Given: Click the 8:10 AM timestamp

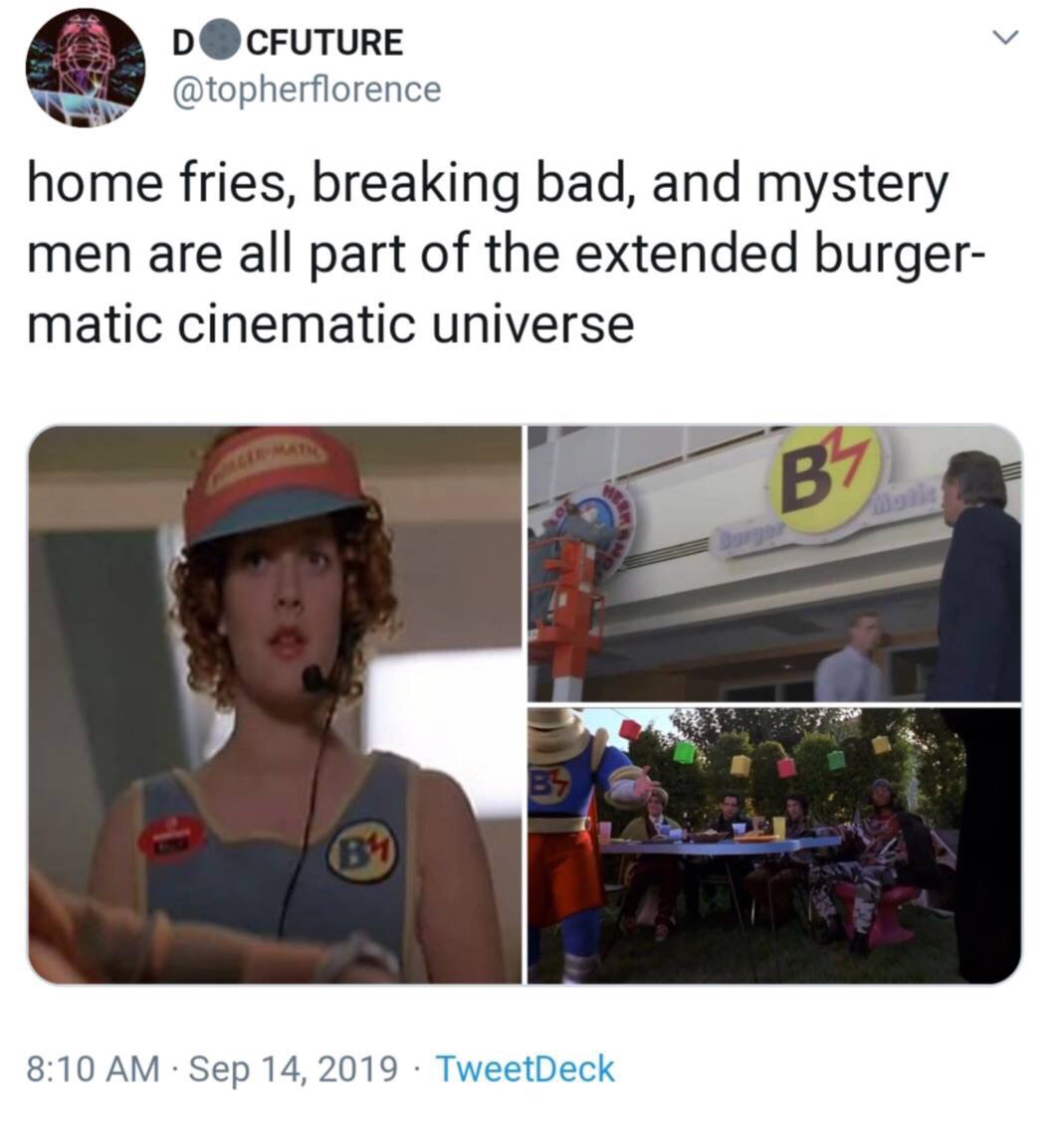Looking at the screenshot, I should click(x=93, y=1068).
